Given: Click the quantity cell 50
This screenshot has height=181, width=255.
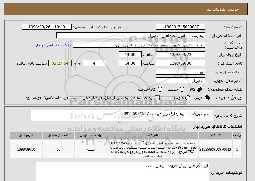Looking at the screenshot, I should tap(58, 149).
